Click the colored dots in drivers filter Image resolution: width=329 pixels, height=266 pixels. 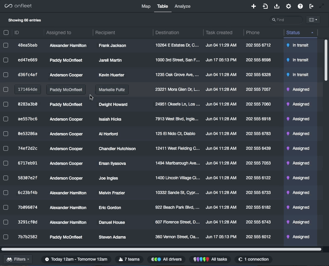[x=156, y=259]
